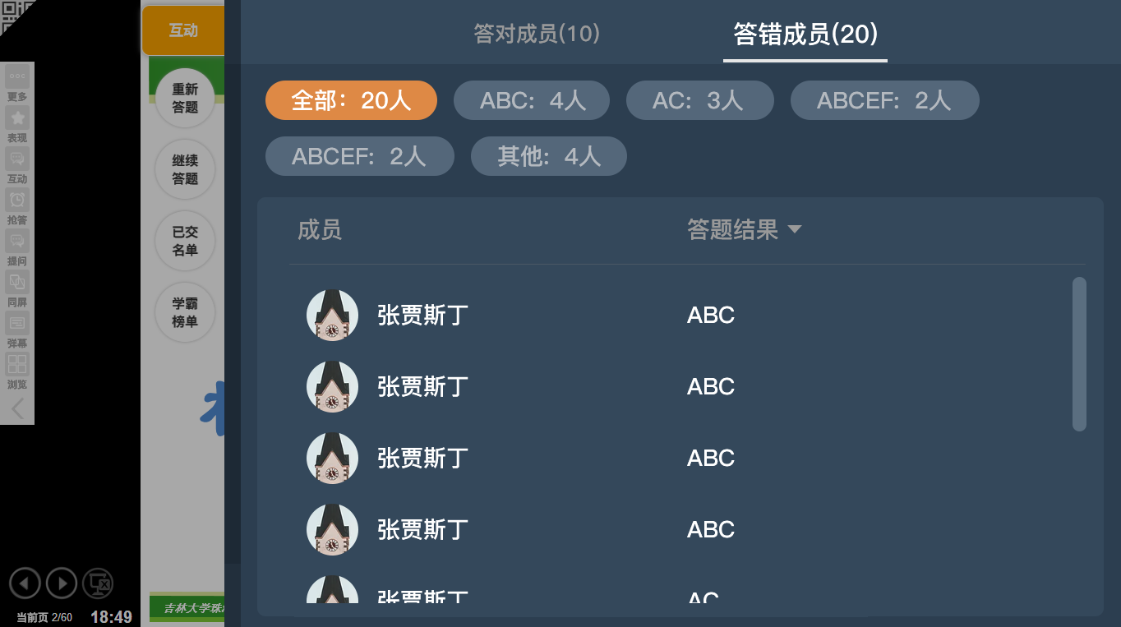
Task: Select the 答错成员(20) tab
Action: pyautogui.click(x=805, y=34)
